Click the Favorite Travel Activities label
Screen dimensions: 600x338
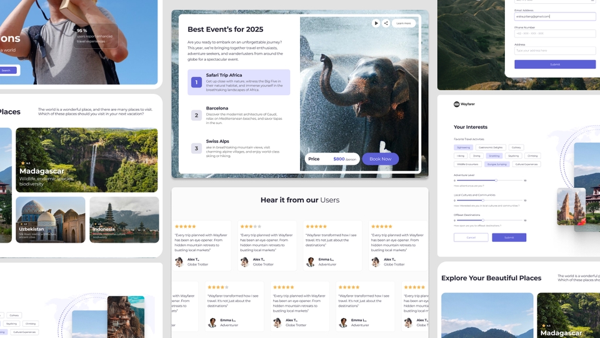469,139
